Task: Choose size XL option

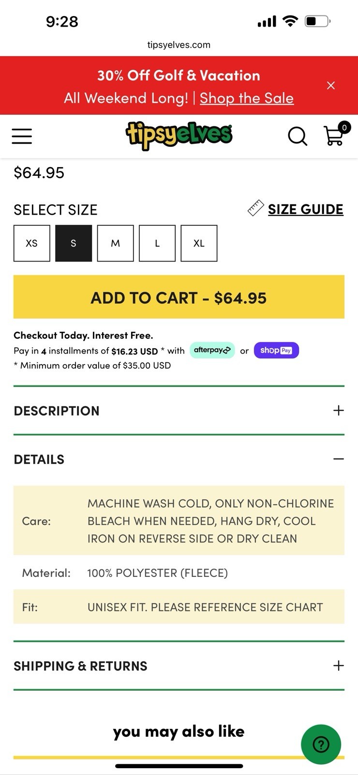Action: pos(199,243)
